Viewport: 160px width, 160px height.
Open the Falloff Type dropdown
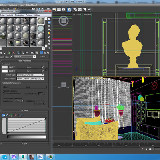(30, 75)
